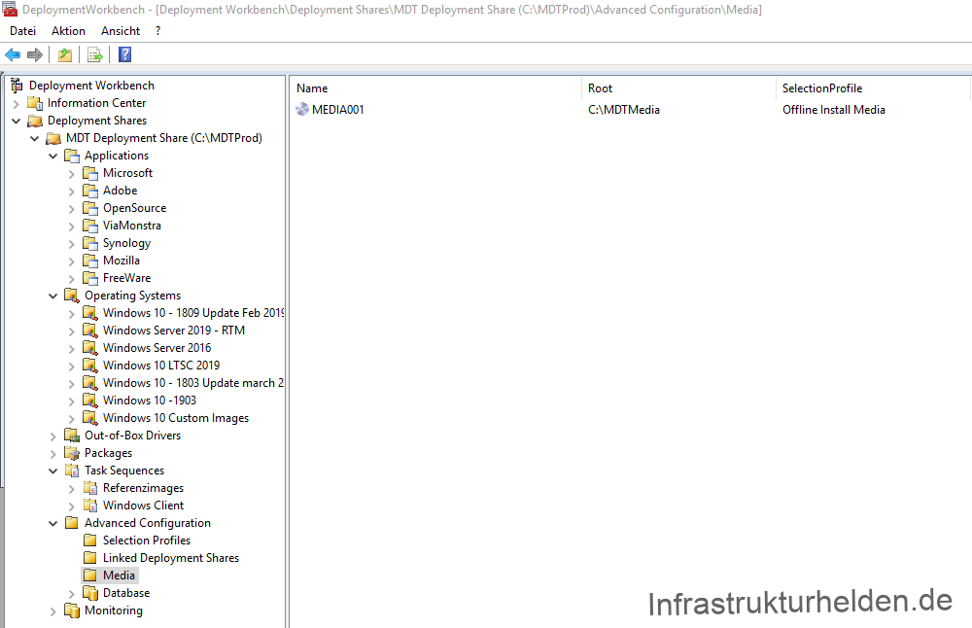Image resolution: width=972 pixels, height=628 pixels.
Task: Open the Aktion menu
Action: pos(68,31)
